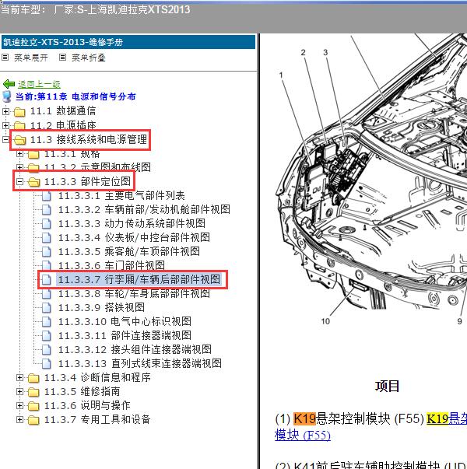
Task: Click the 11.3.6 folder icon
Action: click(x=33, y=406)
